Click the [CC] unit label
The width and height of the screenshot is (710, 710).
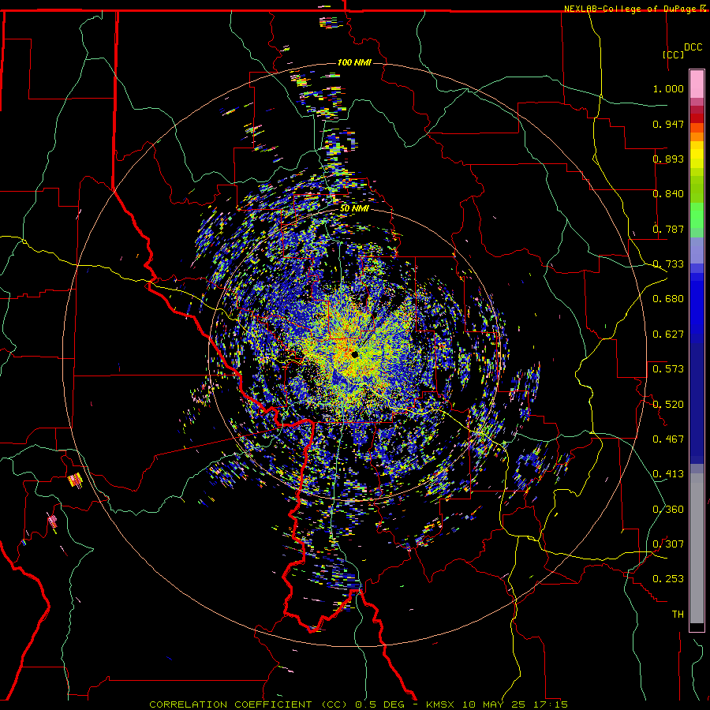click(x=673, y=54)
